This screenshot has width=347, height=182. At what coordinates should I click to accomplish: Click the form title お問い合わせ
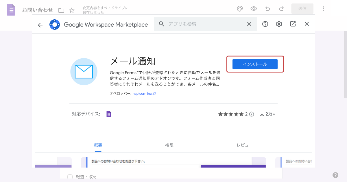click(38, 10)
